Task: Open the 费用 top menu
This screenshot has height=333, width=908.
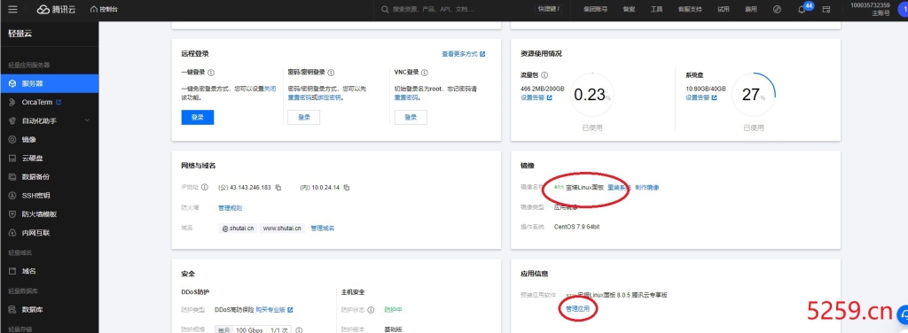Action: 750,9
